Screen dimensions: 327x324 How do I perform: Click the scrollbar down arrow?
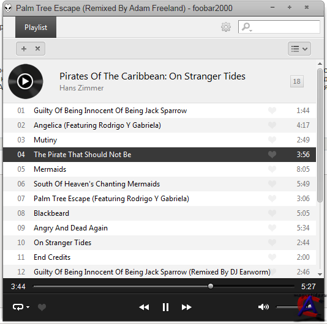coord(320,274)
